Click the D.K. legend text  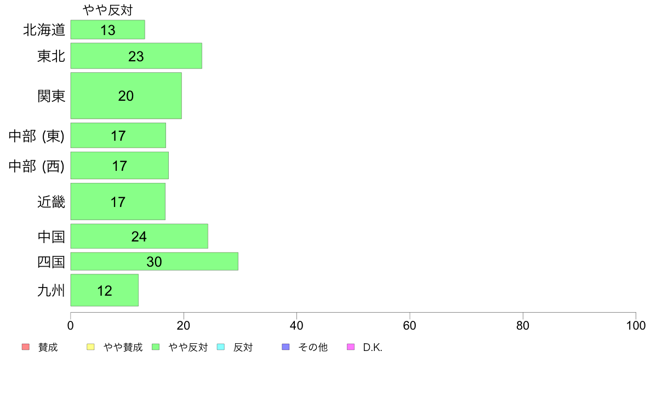373,347
